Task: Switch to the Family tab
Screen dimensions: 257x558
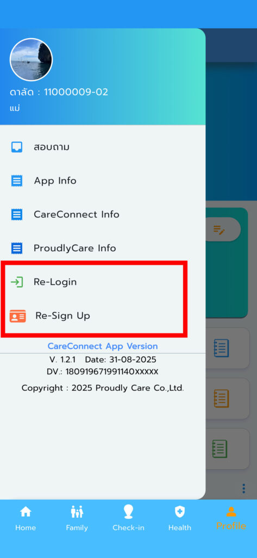Action: point(77,519)
